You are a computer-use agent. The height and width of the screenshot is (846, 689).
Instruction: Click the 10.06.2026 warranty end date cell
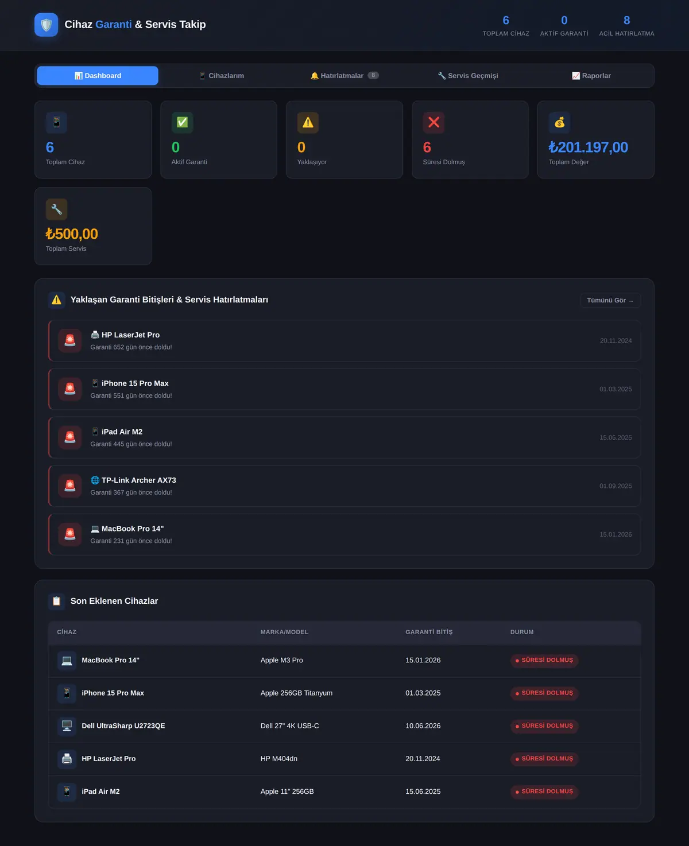423,726
